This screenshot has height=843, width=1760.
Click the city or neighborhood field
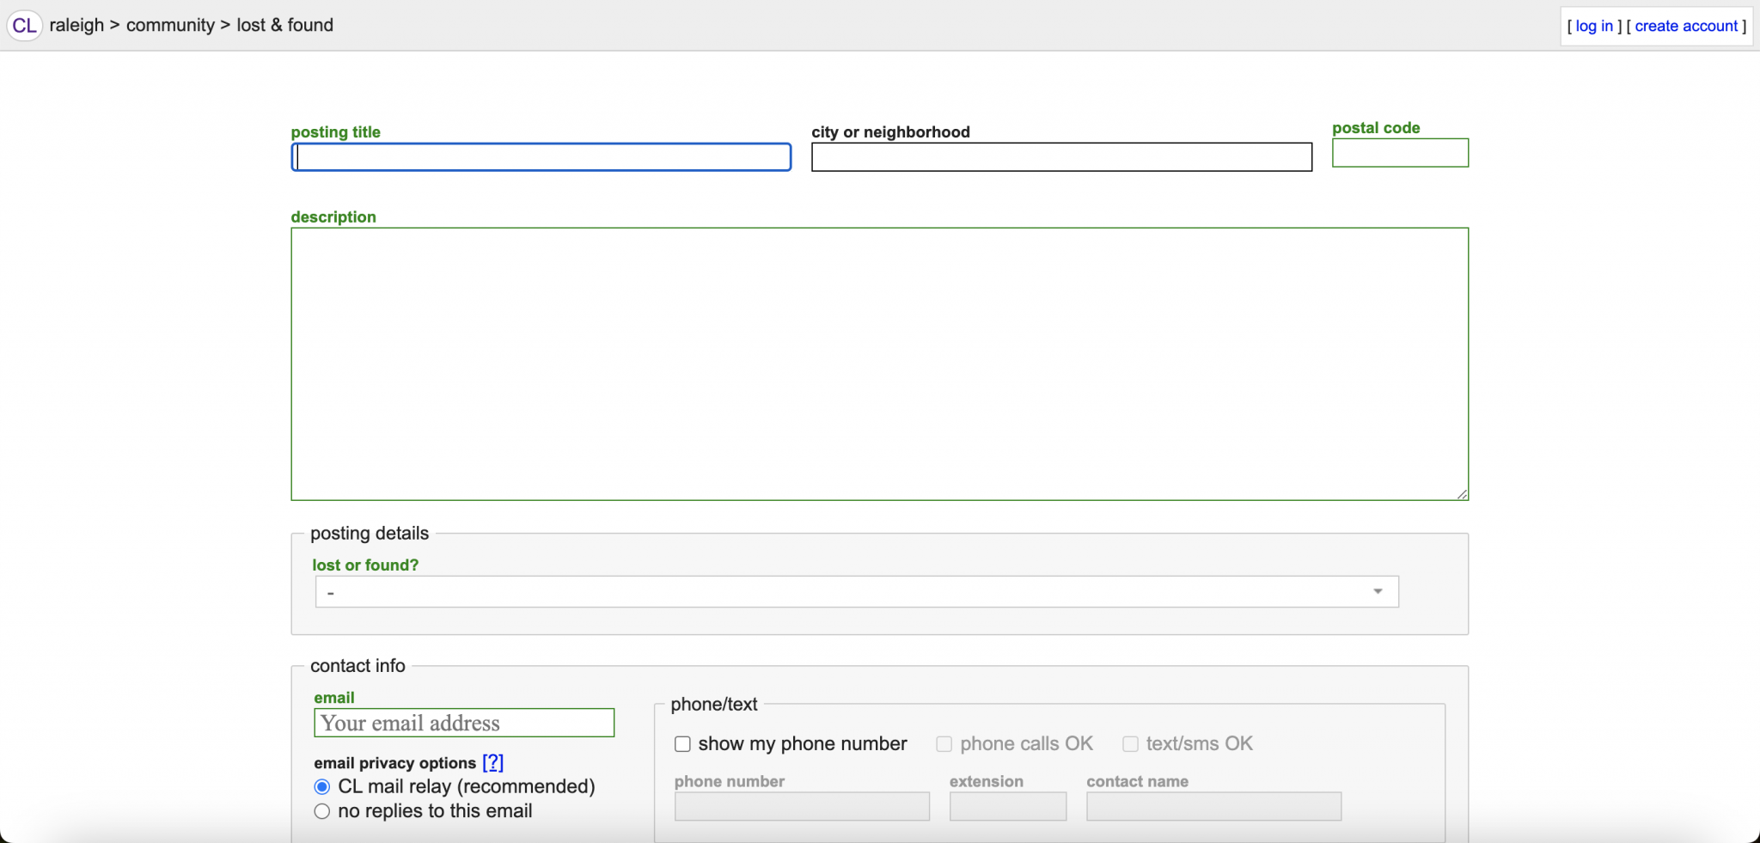(x=1061, y=157)
